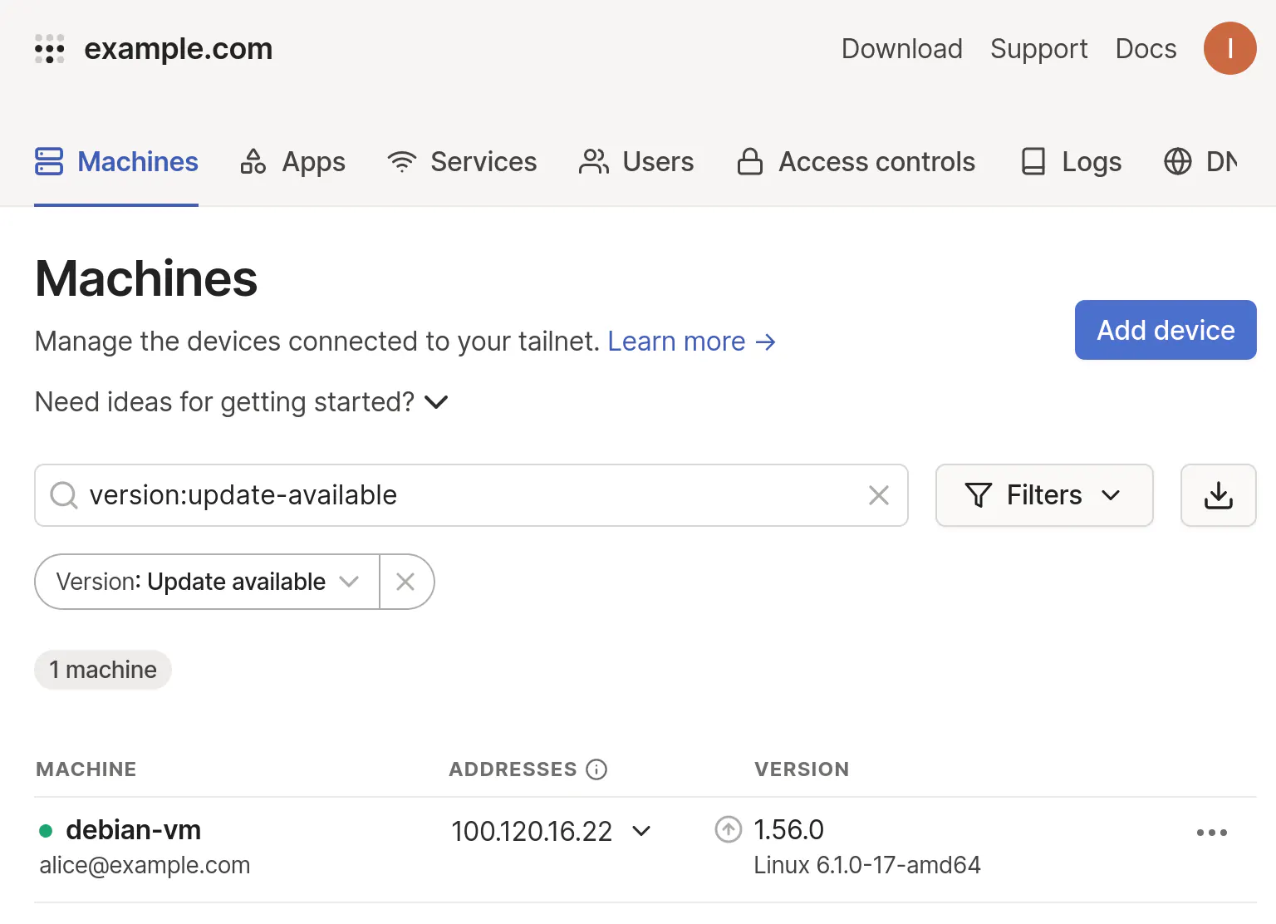The image size is (1276, 924).
Task: Click the Add device button
Action: point(1166,330)
